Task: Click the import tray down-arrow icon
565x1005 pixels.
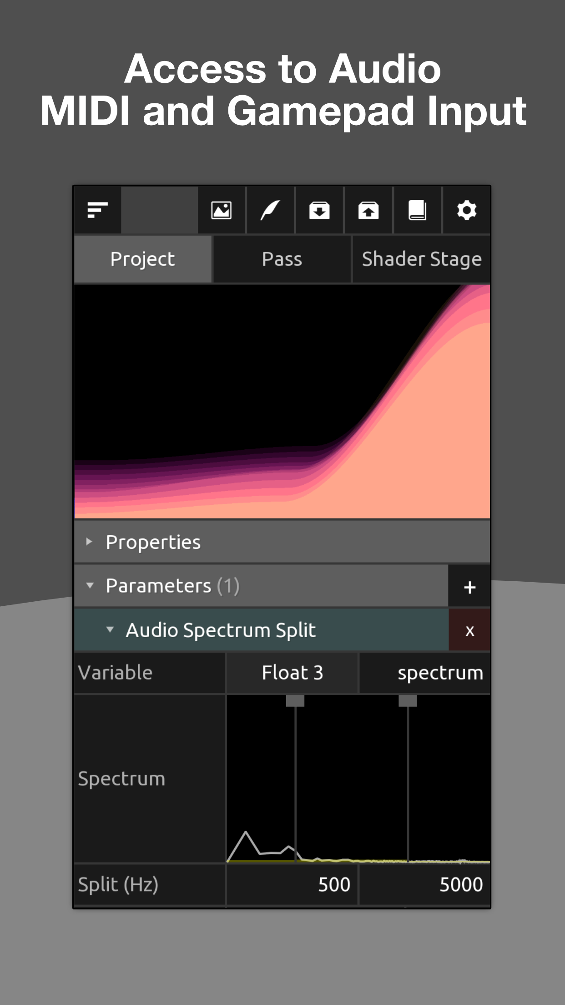Action: click(319, 210)
